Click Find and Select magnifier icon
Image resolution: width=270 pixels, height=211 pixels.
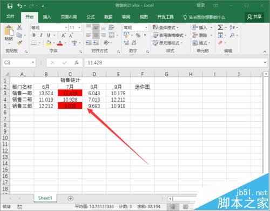click(232, 35)
